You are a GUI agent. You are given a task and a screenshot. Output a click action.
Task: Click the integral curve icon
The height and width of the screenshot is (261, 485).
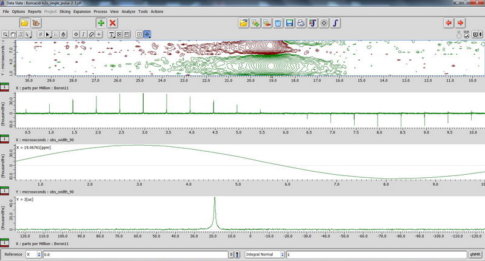pyautogui.click(x=336, y=23)
